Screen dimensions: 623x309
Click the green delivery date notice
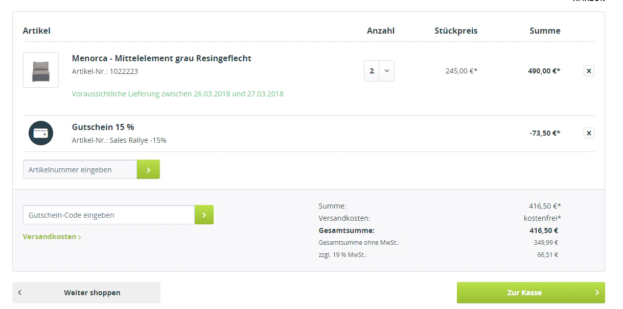pos(177,94)
